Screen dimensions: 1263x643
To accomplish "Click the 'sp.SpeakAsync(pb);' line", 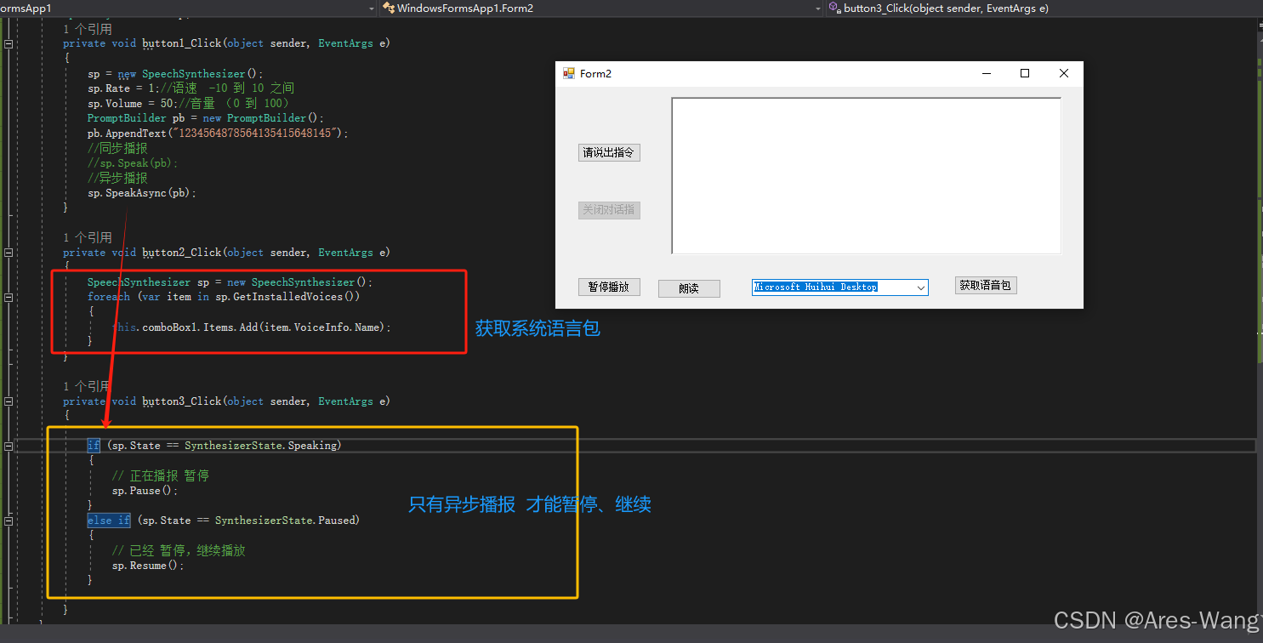I will [141, 193].
